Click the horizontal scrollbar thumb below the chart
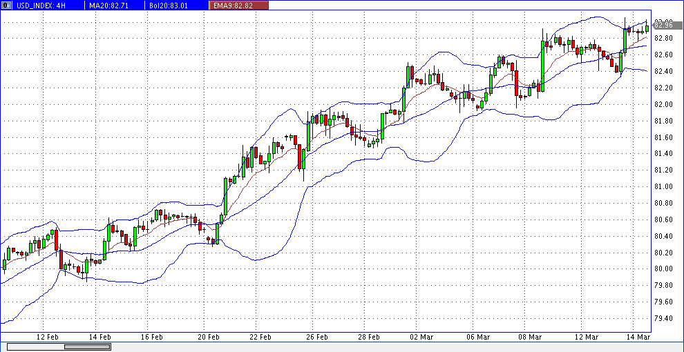The image size is (684, 352). pos(87,346)
